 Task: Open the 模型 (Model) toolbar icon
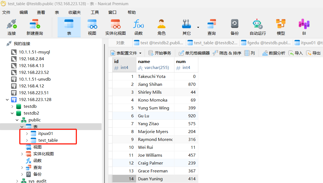281,27
